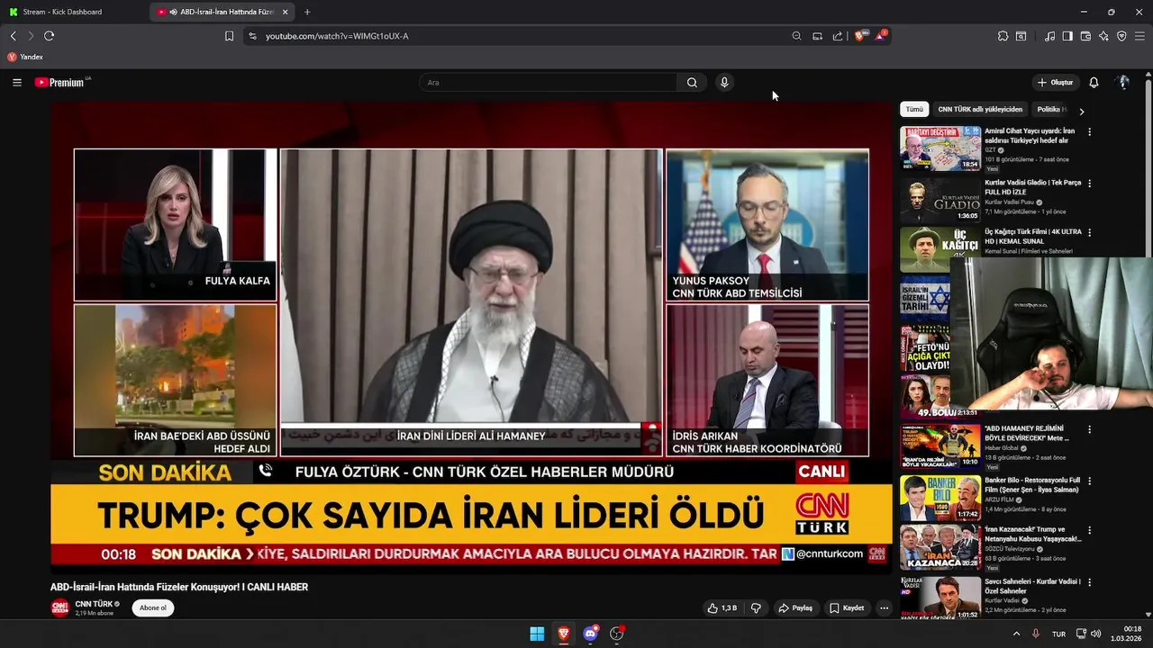Select Tümü filter chip
The image size is (1153, 648).
[x=914, y=109]
